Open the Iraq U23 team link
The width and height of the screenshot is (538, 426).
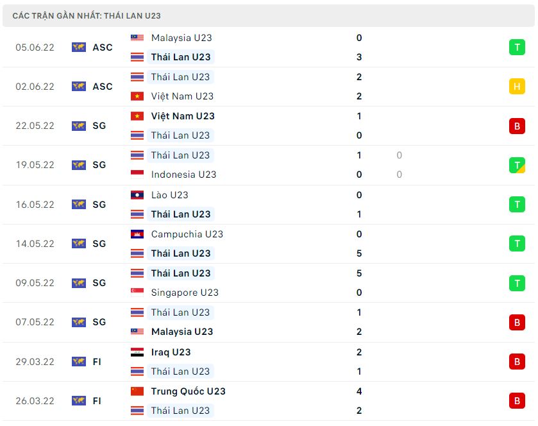point(171,352)
